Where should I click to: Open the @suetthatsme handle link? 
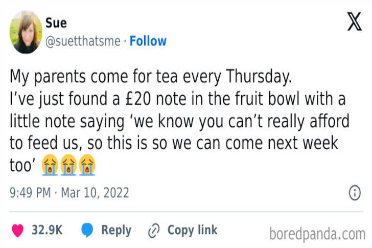pyautogui.click(x=84, y=41)
